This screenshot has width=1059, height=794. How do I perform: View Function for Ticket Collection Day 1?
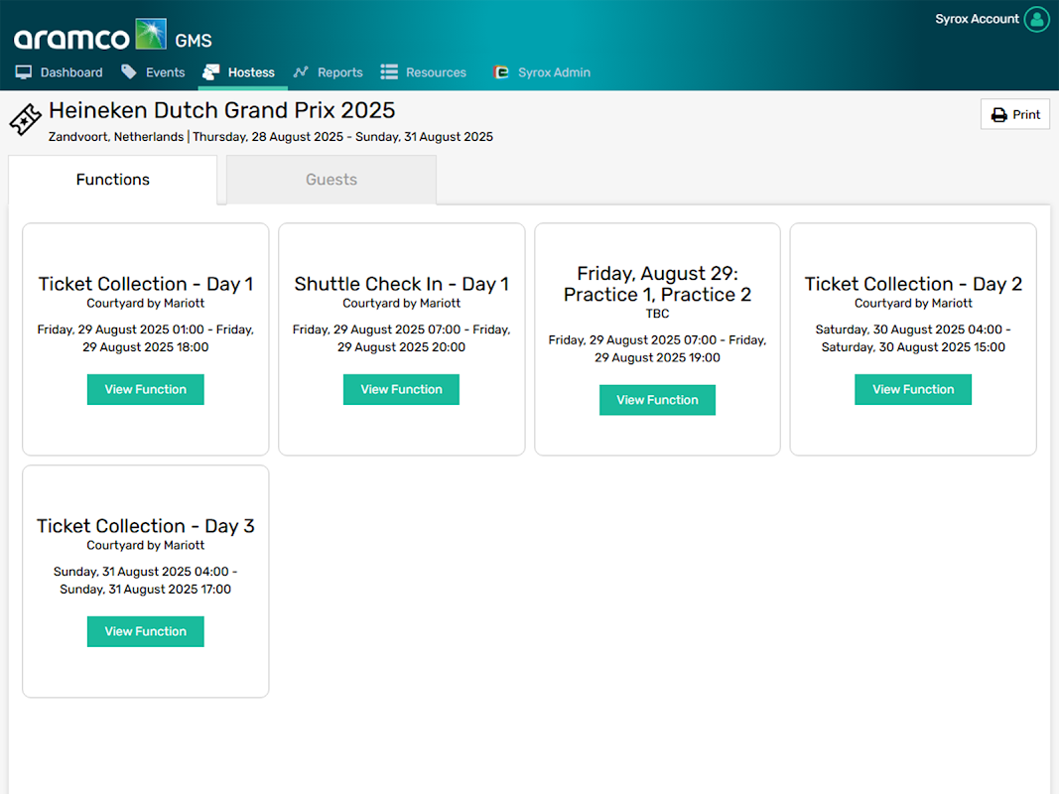pos(145,390)
